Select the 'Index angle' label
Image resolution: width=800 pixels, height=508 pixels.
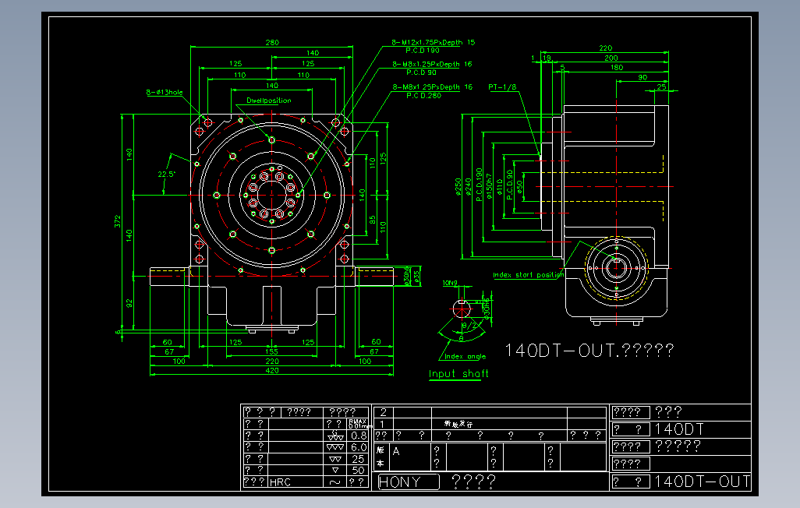pyautogui.click(x=465, y=357)
